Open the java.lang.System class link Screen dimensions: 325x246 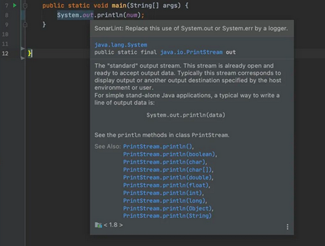[121, 45]
